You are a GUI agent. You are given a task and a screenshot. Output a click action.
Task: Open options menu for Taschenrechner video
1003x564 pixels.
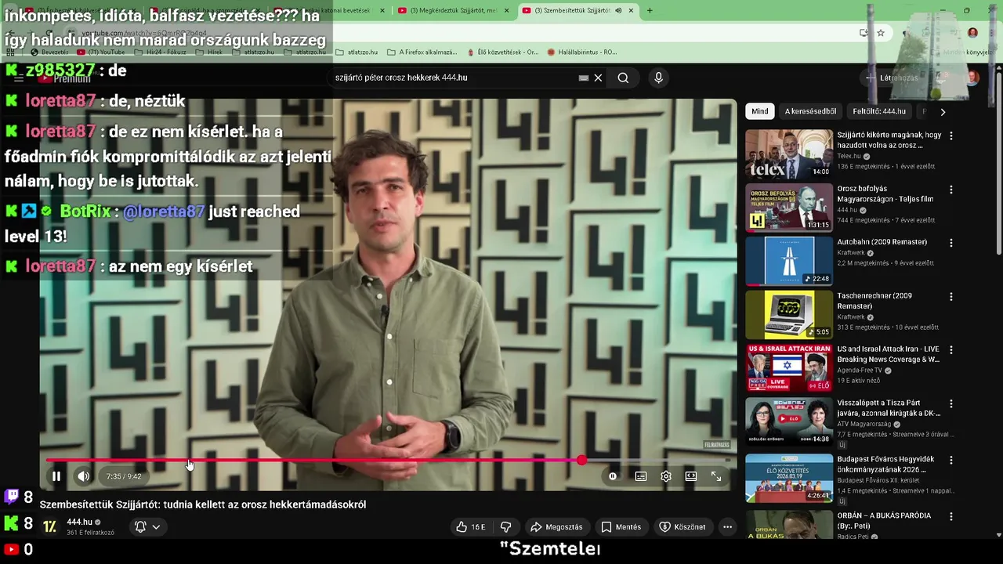(x=951, y=297)
